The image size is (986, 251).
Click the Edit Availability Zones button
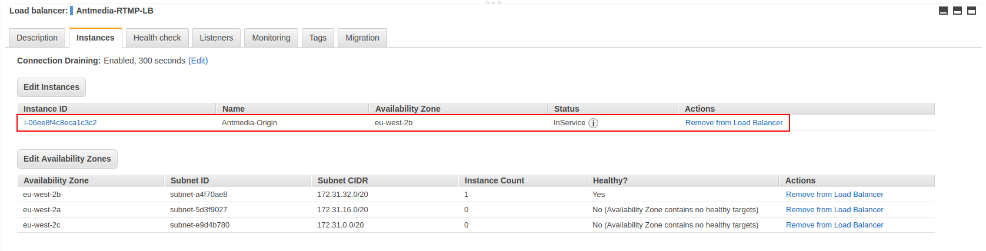[67, 159]
